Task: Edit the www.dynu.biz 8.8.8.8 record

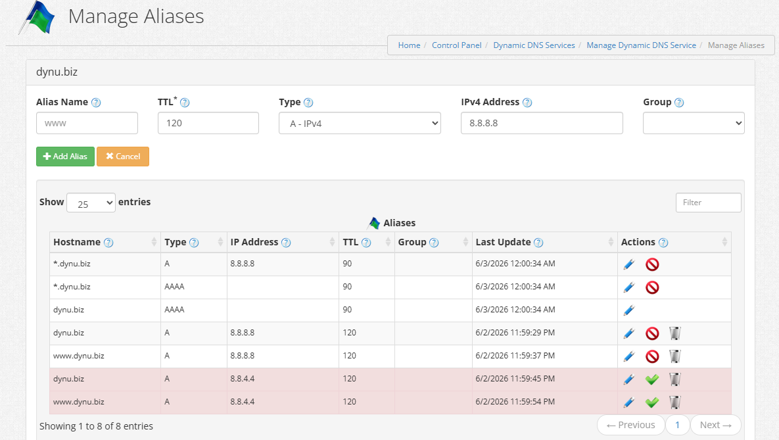Action: coord(629,356)
